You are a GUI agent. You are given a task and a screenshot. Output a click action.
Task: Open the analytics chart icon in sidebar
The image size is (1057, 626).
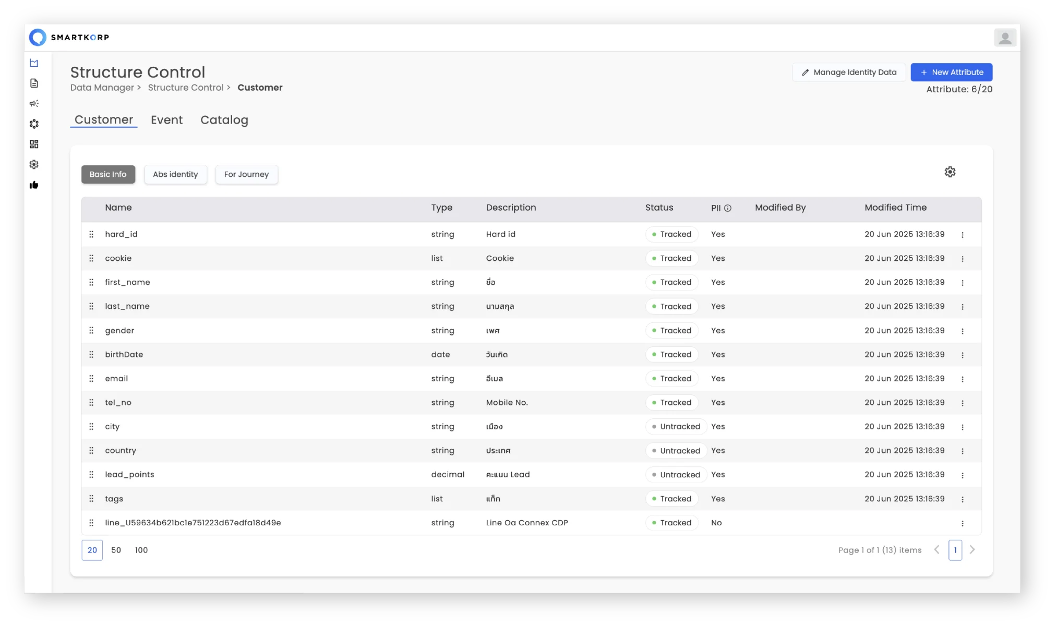click(x=34, y=63)
